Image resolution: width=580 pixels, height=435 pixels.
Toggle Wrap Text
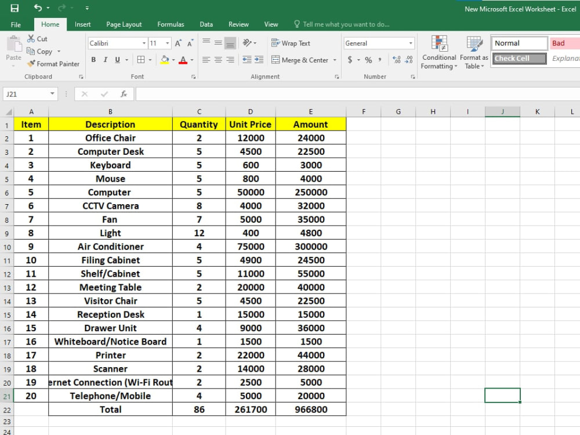(291, 43)
